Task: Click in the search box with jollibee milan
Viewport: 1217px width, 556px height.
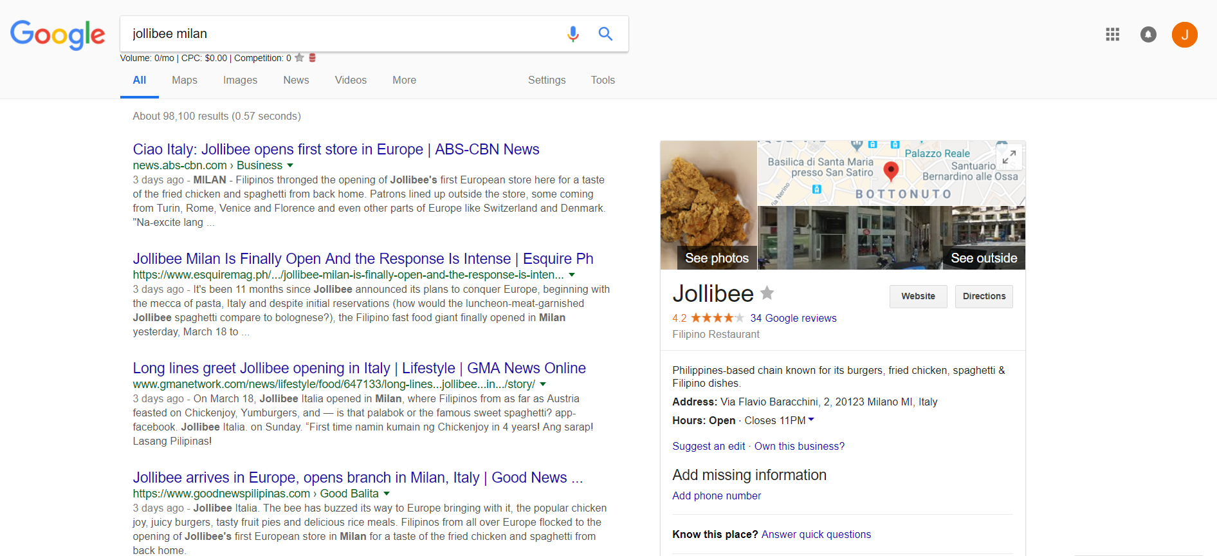Action: pos(341,33)
